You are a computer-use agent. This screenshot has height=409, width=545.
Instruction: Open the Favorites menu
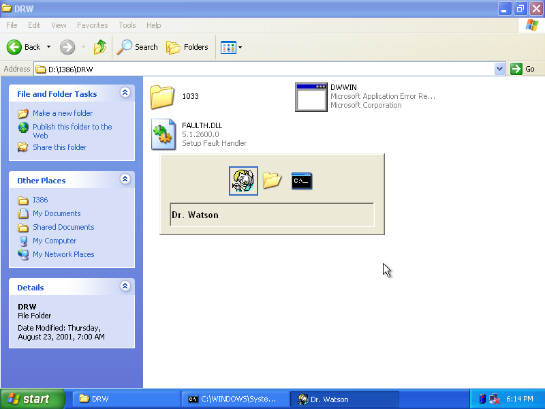click(x=92, y=25)
